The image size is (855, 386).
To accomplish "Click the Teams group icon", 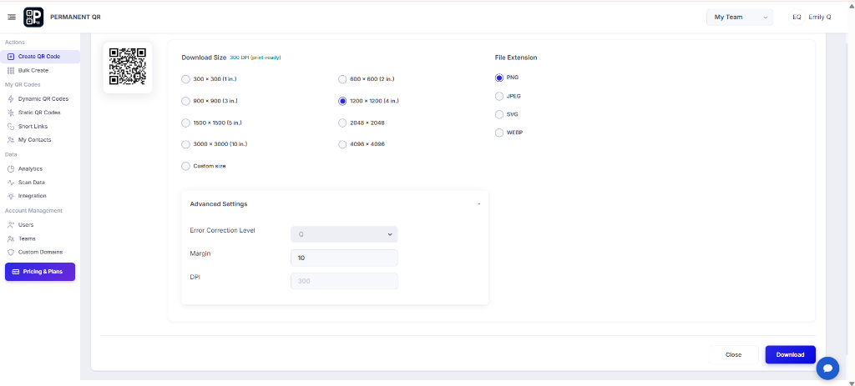I will click(x=11, y=238).
